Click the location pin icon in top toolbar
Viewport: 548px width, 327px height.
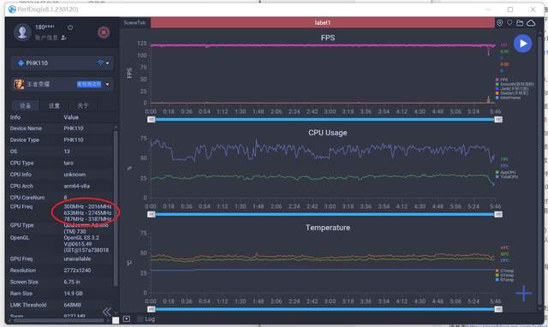pos(500,23)
